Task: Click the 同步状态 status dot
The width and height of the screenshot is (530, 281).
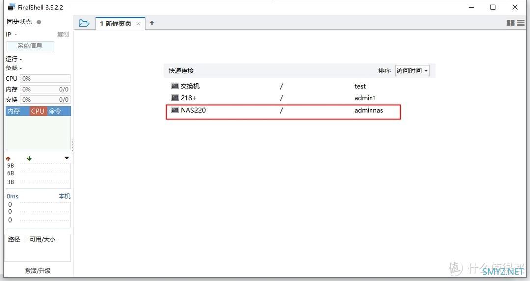Action: click(39, 22)
